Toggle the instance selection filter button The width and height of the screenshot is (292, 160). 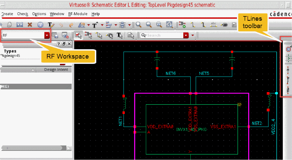tap(88, 35)
